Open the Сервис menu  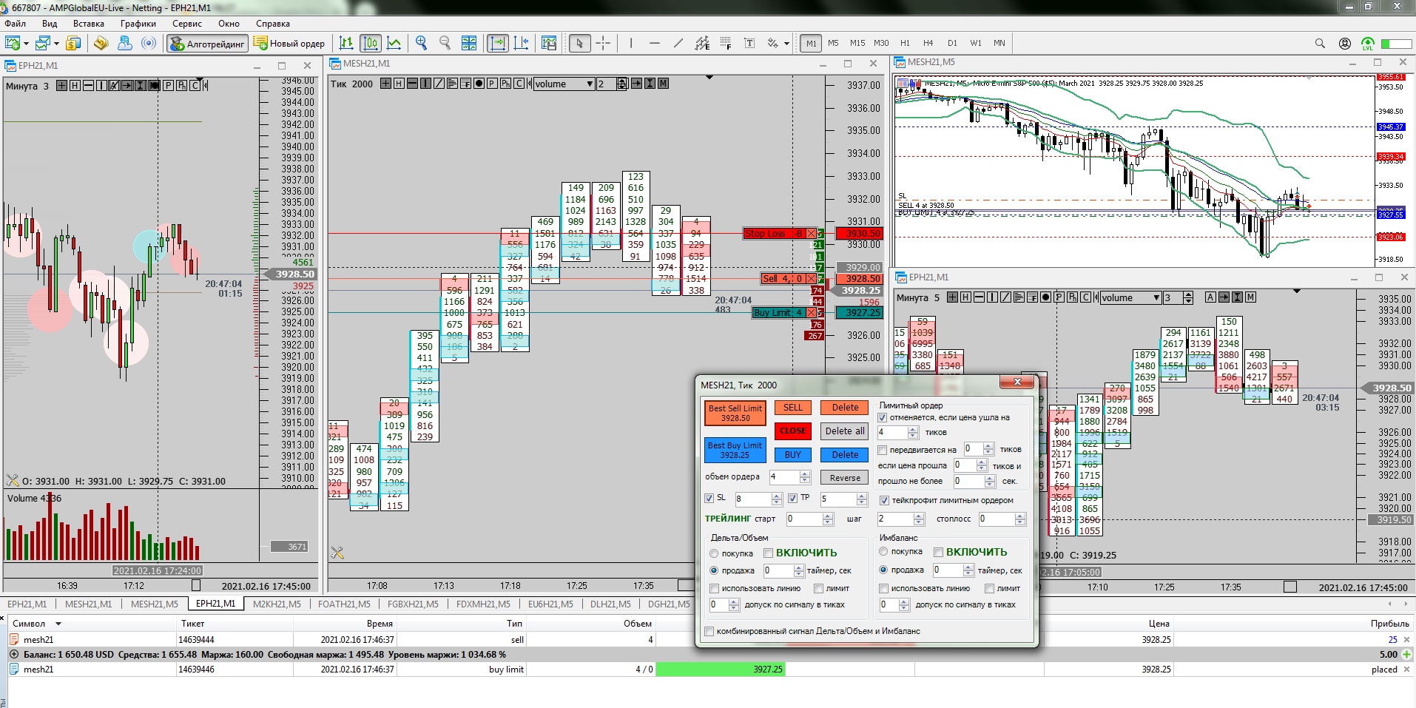[x=186, y=23]
